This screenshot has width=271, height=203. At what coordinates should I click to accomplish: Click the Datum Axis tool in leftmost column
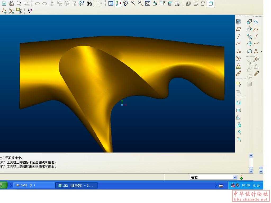(238, 36)
